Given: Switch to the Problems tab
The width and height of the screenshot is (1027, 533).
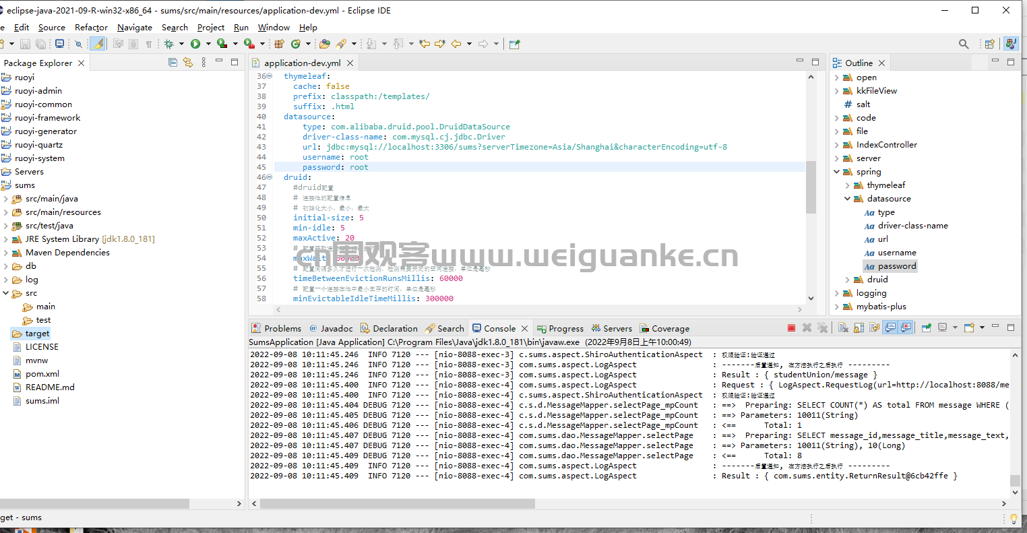Looking at the screenshot, I should point(277,328).
